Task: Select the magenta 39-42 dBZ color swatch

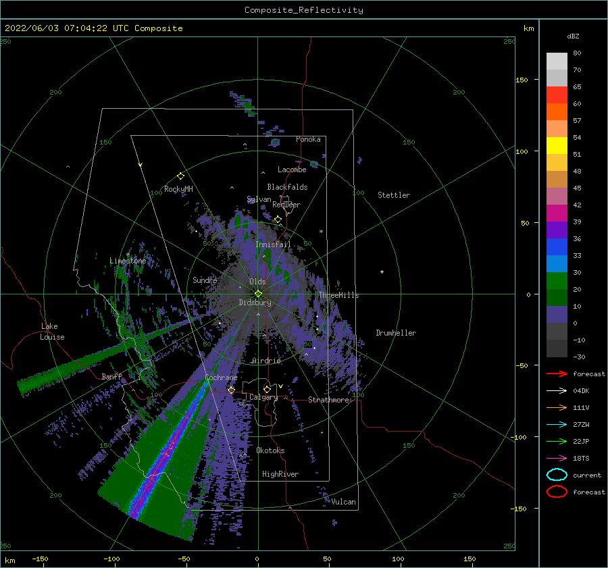Action: click(x=557, y=213)
